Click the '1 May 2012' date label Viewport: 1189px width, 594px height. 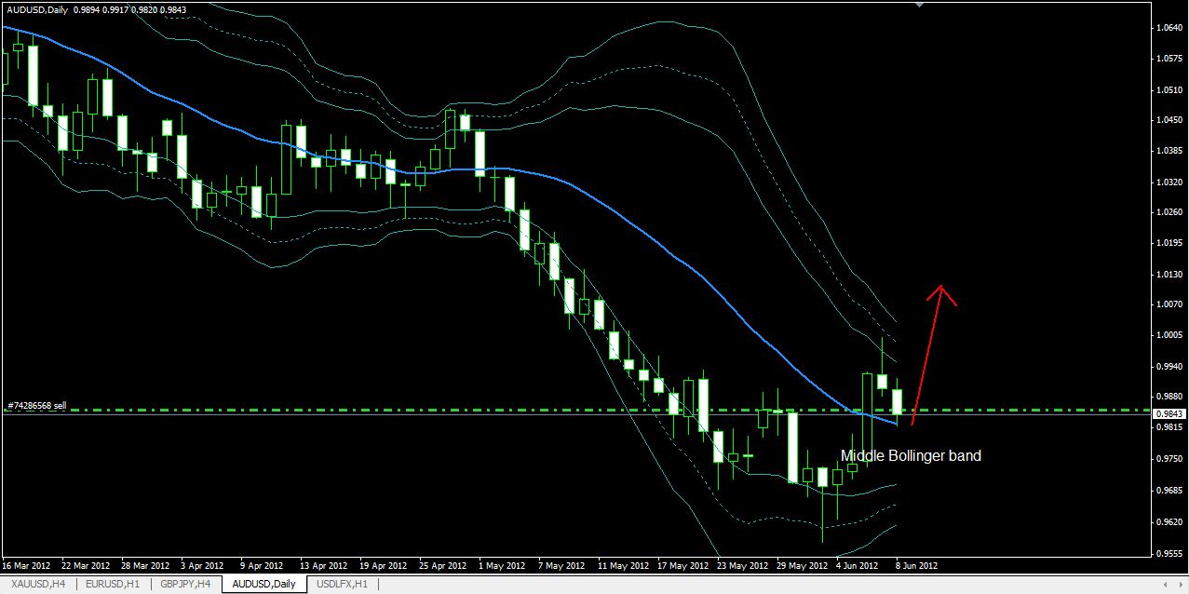501,565
